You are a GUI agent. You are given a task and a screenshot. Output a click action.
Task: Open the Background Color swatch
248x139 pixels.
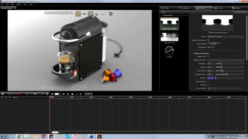[226, 60]
